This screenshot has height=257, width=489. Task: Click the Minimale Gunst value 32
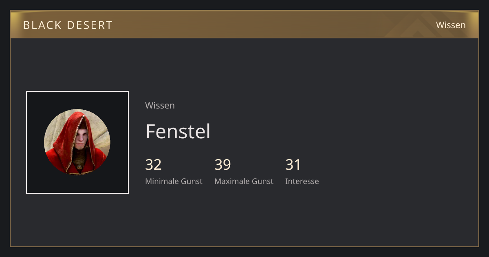click(153, 164)
